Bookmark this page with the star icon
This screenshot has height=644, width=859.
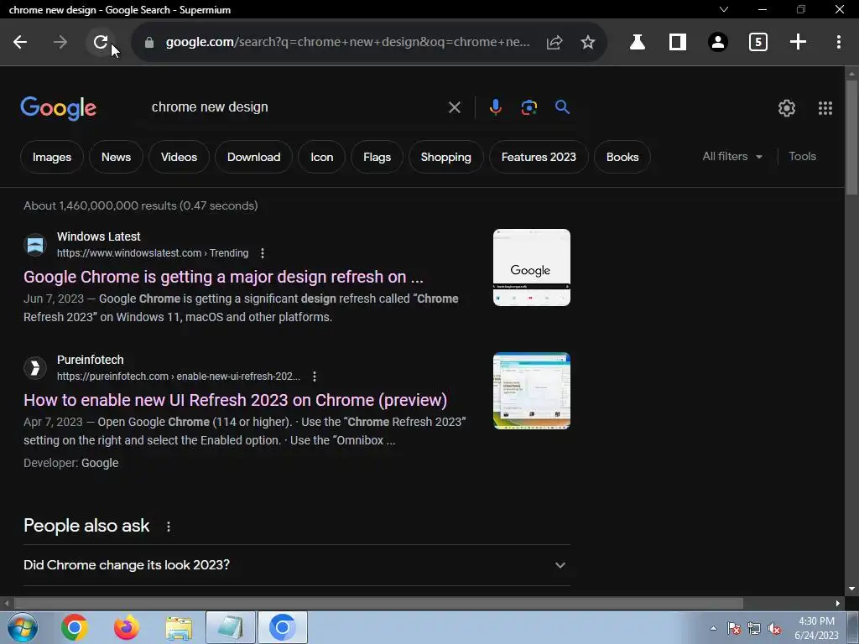[588, 42]
